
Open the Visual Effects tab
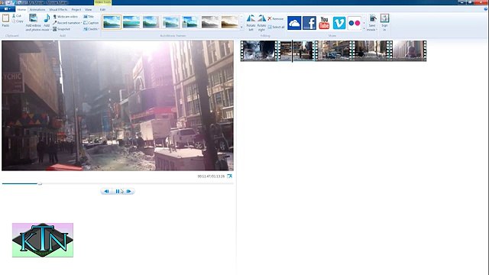point(58,10)
